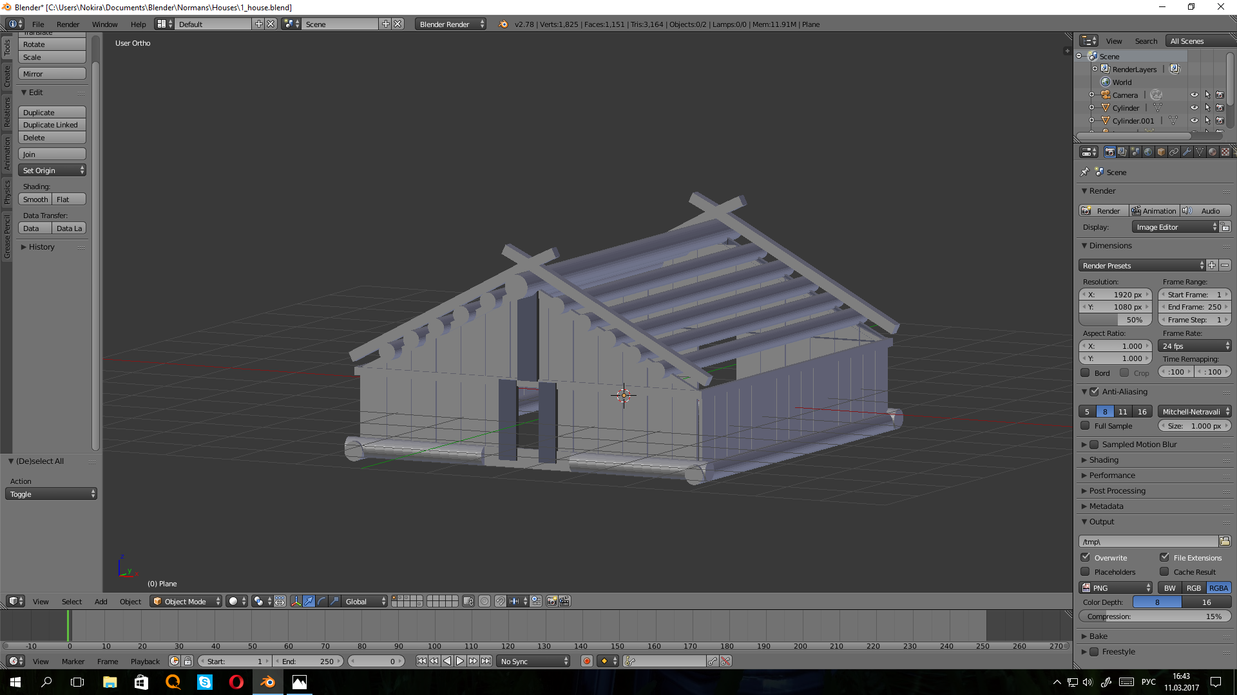The height and width of the screenshot is (695, 1237).
Task: Toggle the File Extensions checkbox
Action: (1165, 557)
